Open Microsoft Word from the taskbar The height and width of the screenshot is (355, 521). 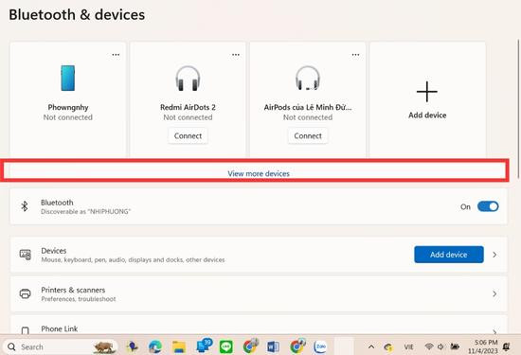273,346
